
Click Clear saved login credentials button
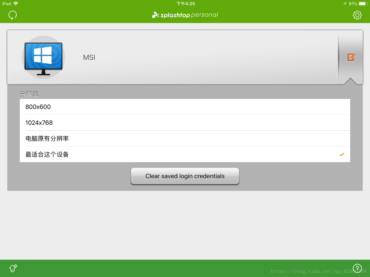(185, 176)
